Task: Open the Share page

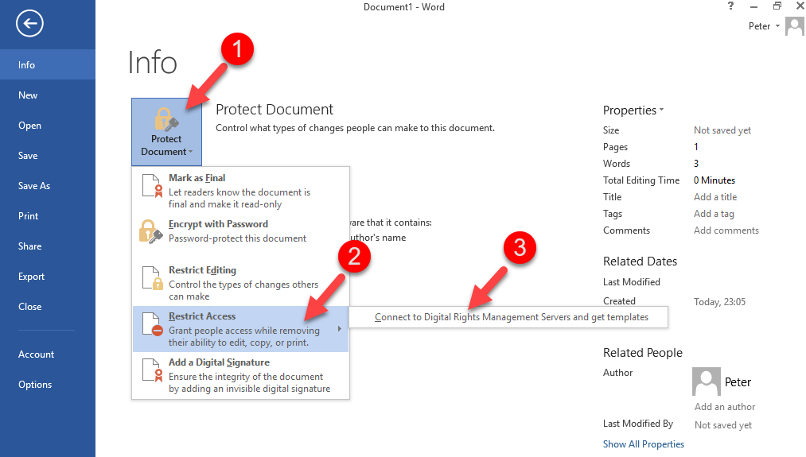Action: [x=47, y=246]
